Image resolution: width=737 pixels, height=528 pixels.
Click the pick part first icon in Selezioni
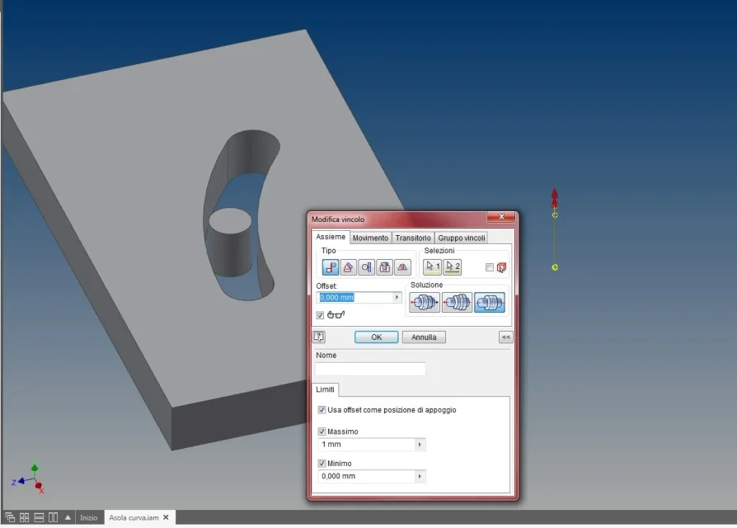[501, 267]
